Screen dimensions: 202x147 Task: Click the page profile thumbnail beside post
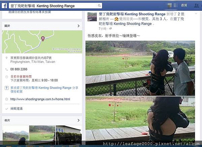click(92, 17)
